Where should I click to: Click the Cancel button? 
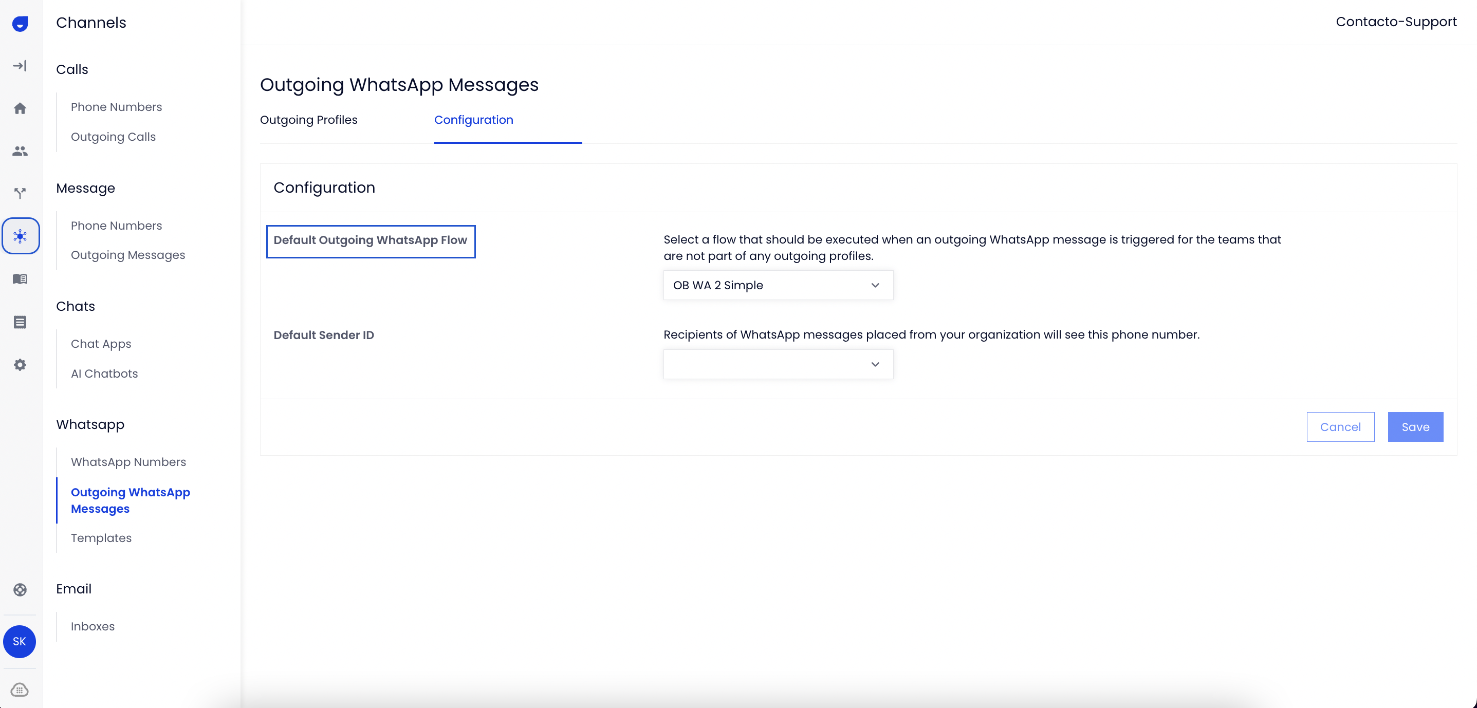click(x=1340, y=427)
